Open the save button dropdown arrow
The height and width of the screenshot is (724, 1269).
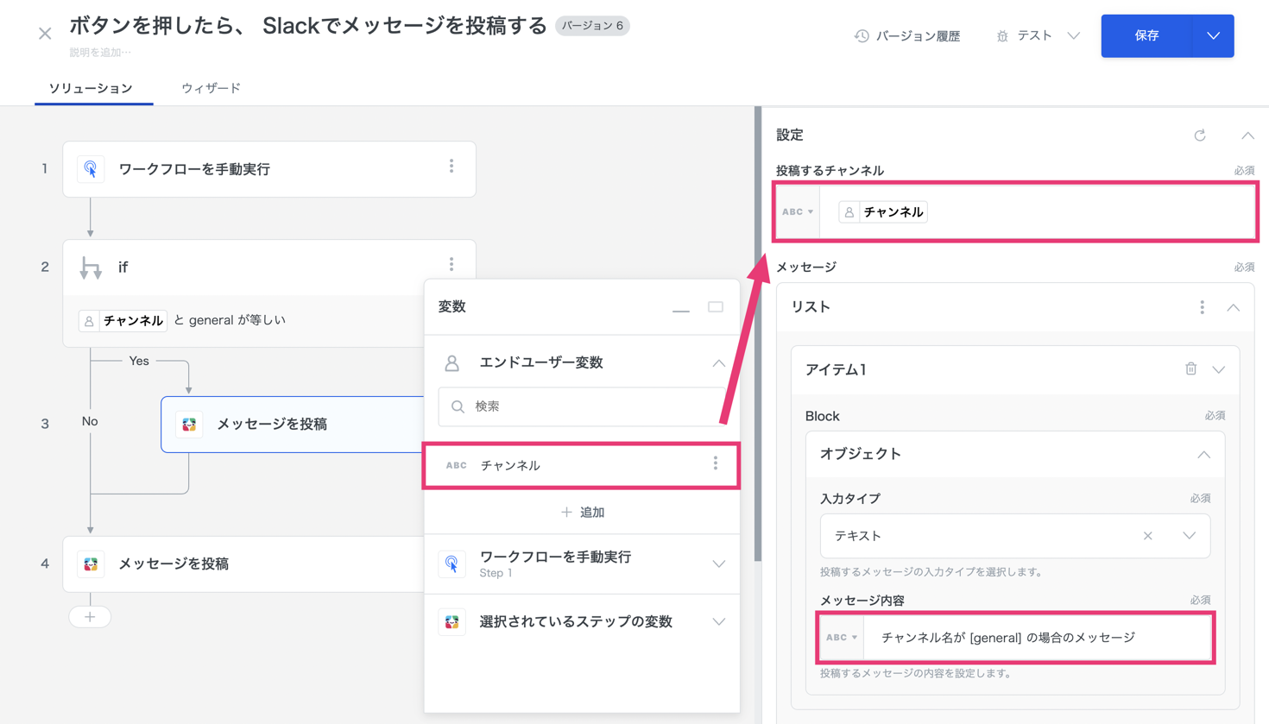(x=1213, y=36)
